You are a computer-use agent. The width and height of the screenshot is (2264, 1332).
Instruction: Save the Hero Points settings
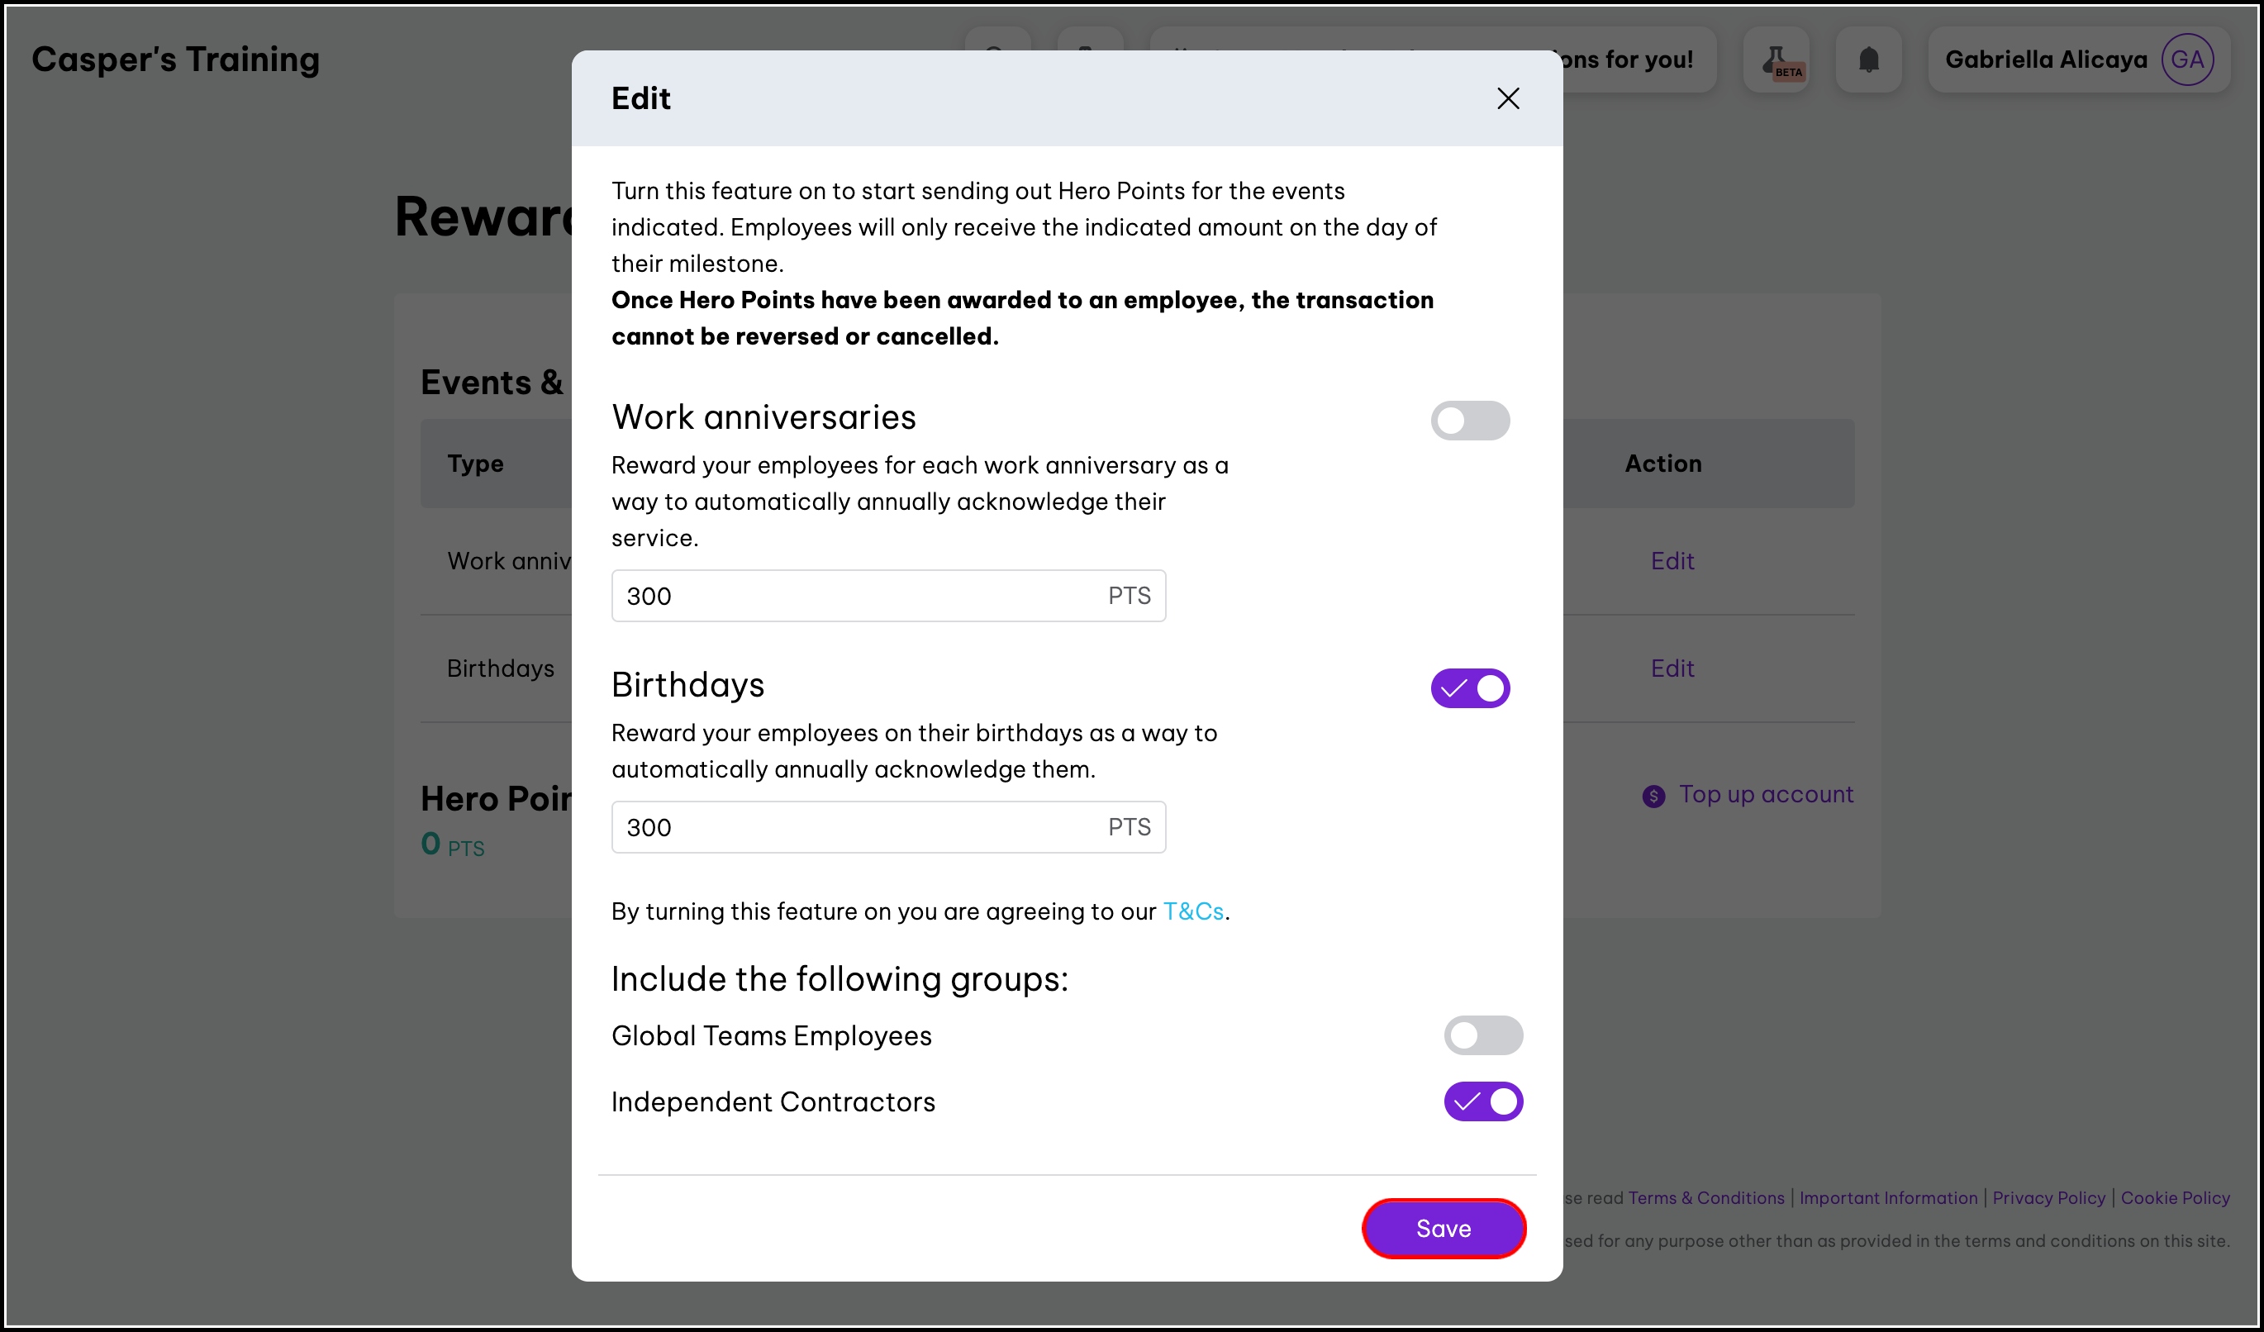(1443, 1228)
